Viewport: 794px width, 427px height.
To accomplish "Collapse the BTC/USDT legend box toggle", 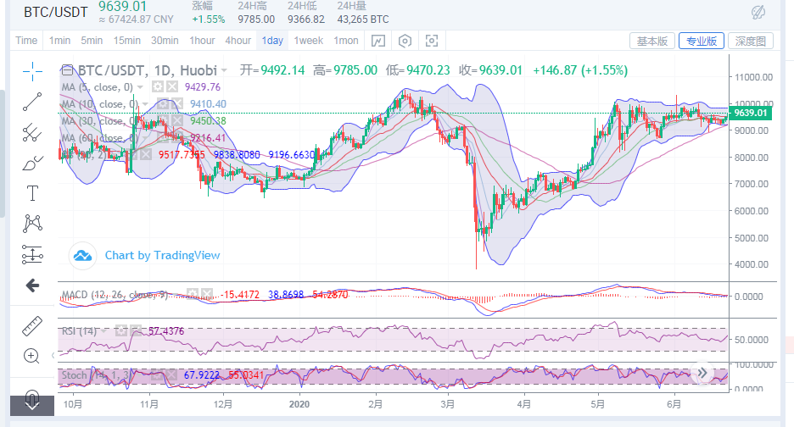I will pyautogui.click(x=65, y=70).
